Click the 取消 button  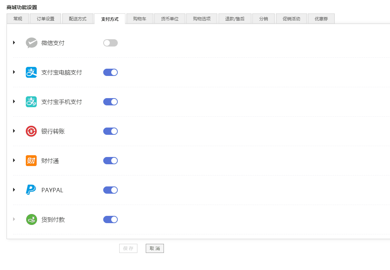point(155,248)
